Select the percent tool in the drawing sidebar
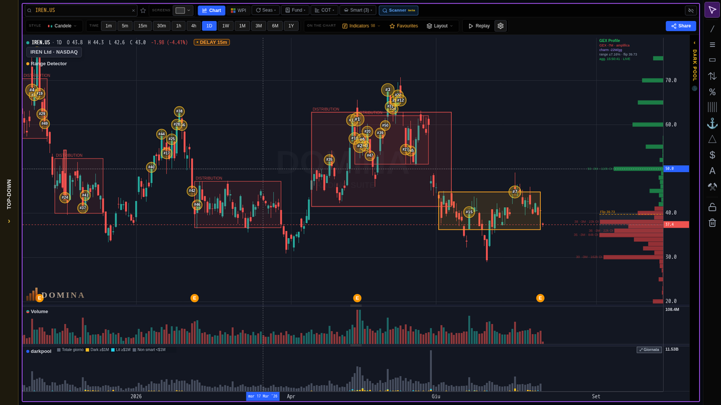Screen dimensions: 721x405 tap(712, 92)
